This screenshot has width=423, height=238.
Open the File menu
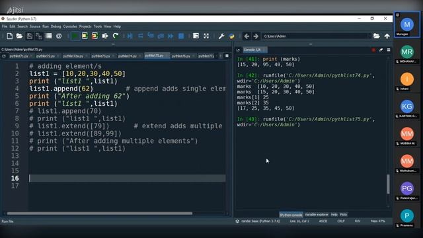point(5,26)
